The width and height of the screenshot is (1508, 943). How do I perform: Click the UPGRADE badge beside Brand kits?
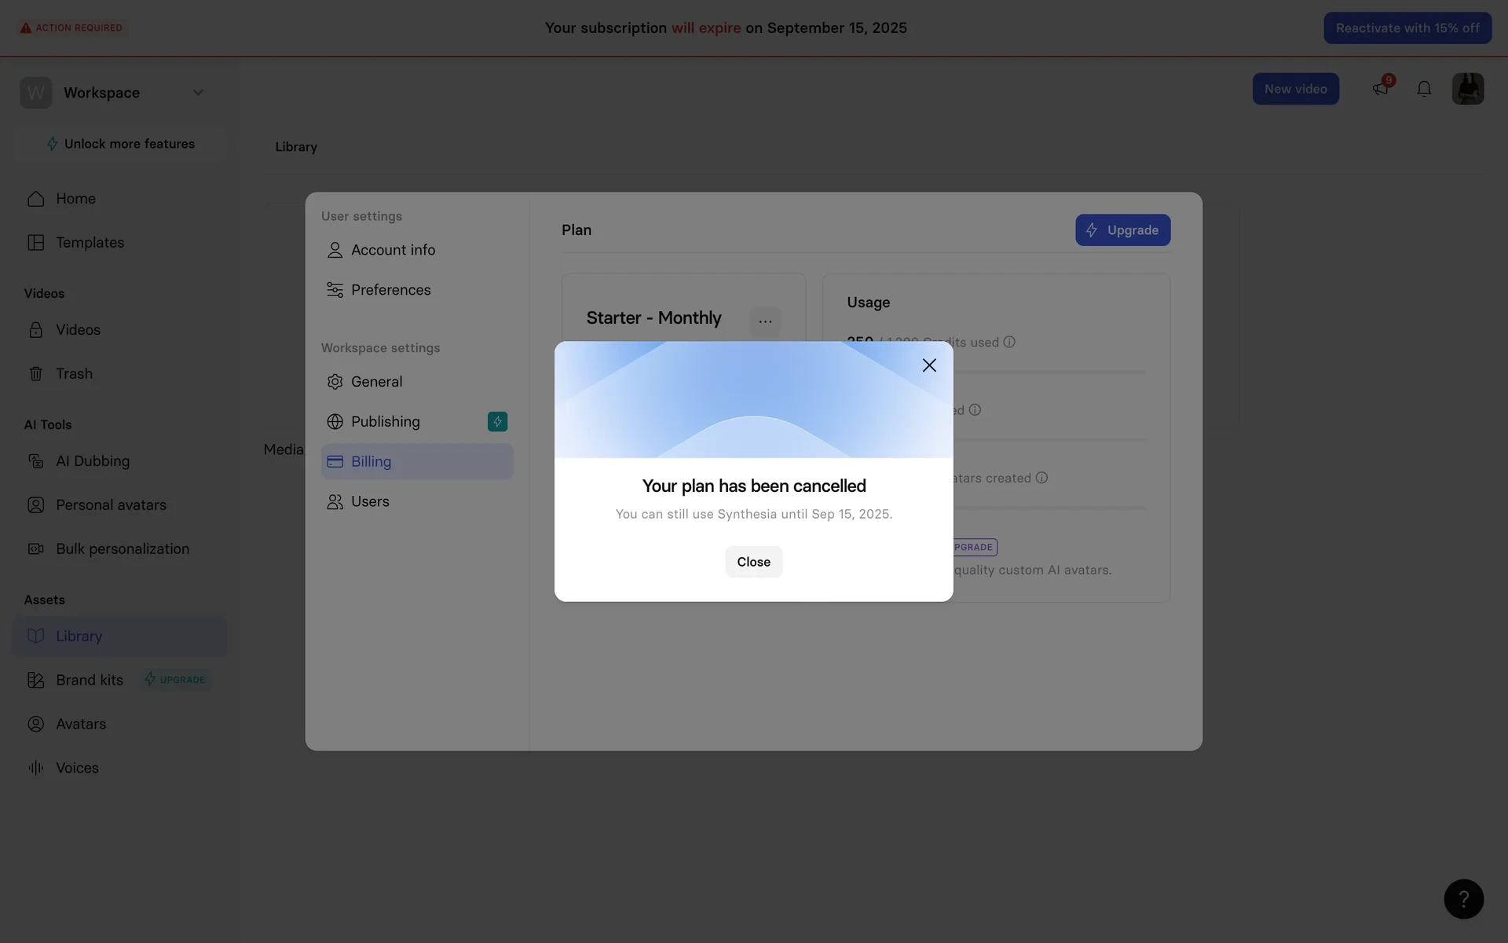[x=176, y=680]
